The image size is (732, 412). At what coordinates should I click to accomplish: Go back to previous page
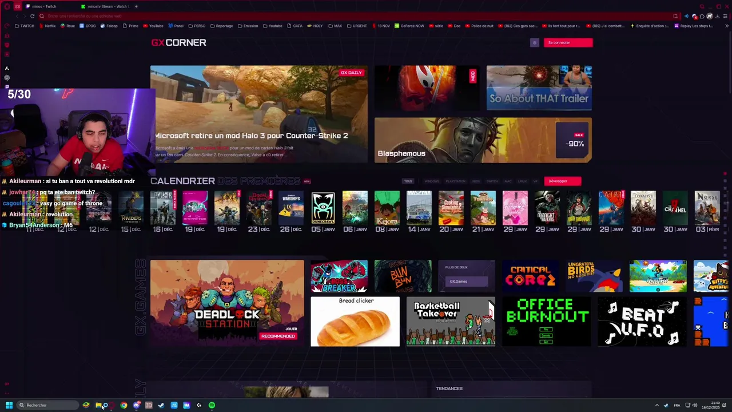[17, 16]
